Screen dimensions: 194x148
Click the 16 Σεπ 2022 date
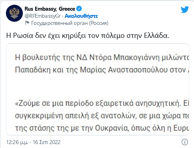(47, 142)
